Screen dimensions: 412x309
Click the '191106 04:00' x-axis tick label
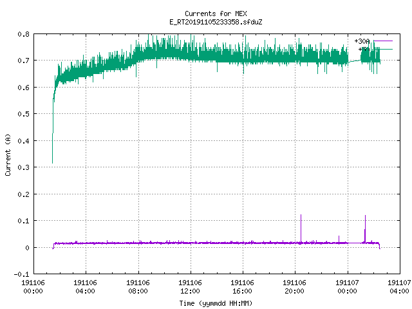[x=85, y=287]
